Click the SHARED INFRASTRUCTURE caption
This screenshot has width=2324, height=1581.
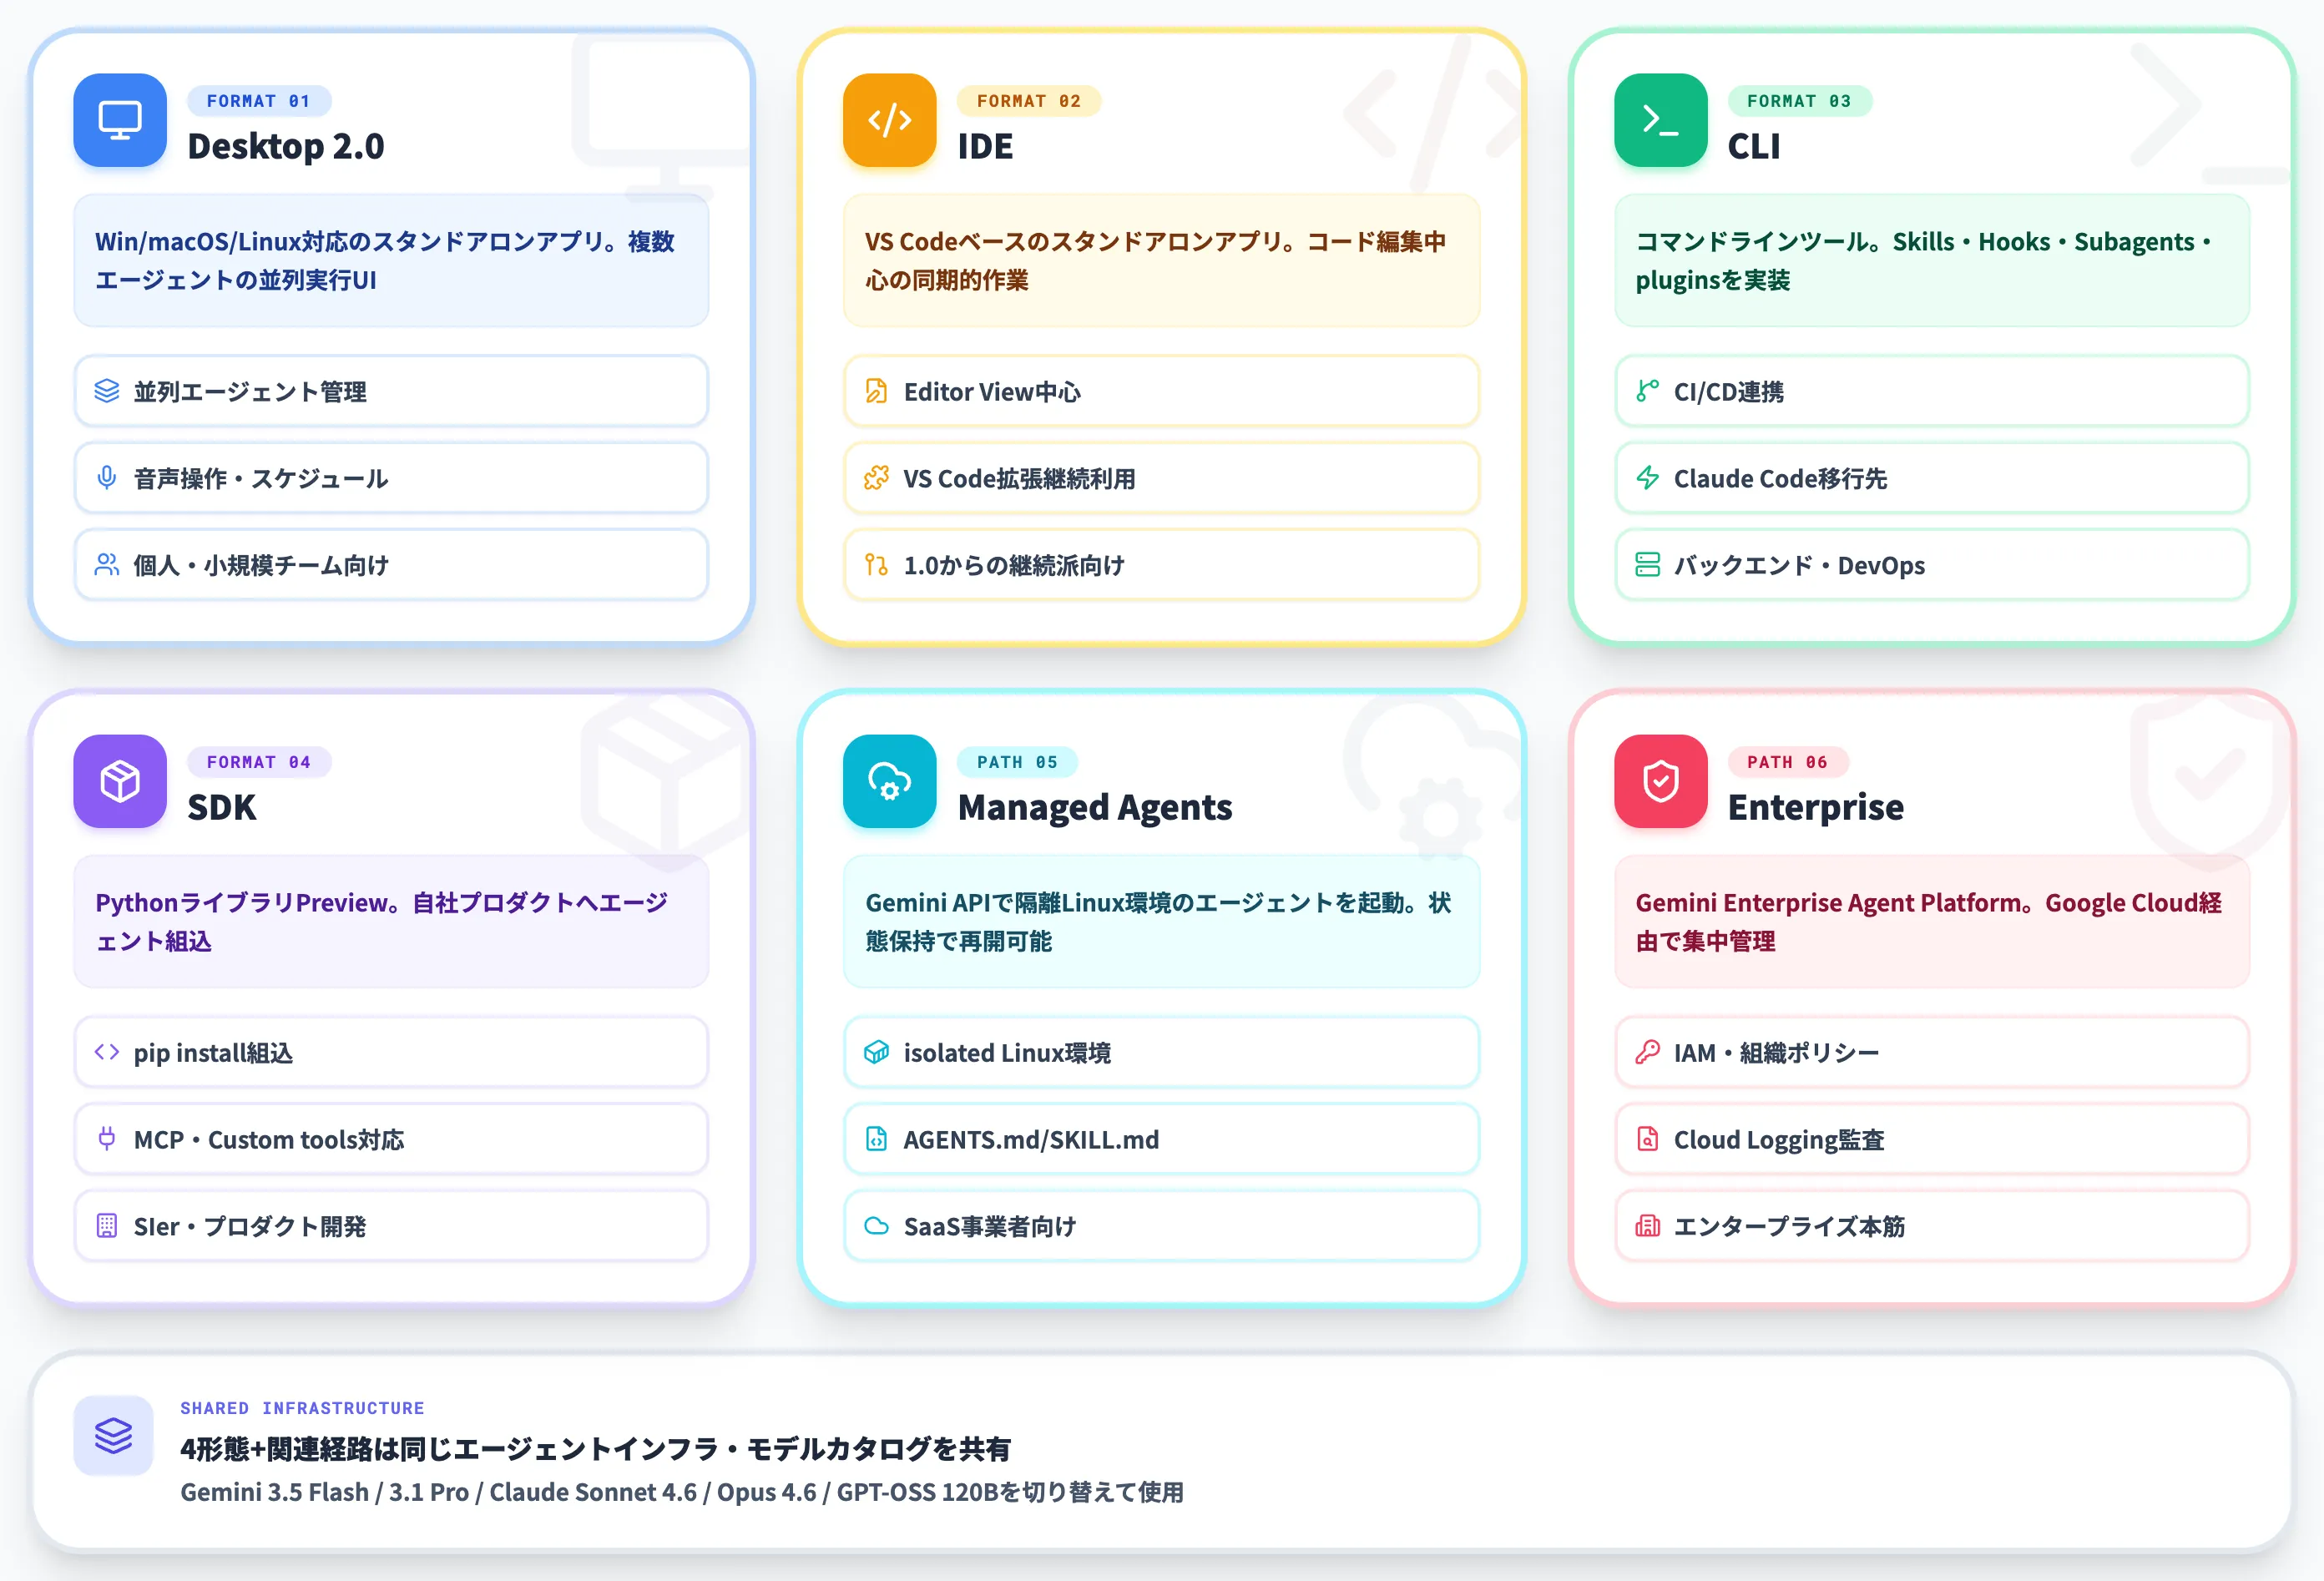302,1408
